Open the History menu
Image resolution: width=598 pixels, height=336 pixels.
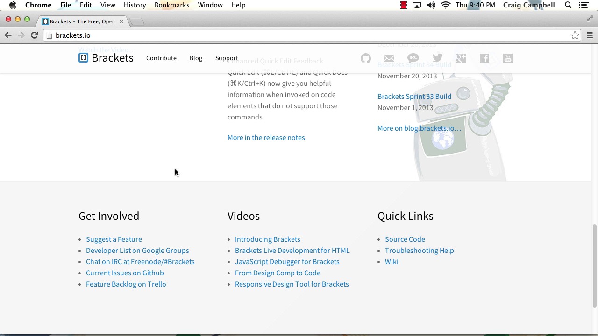click(135, 5)
